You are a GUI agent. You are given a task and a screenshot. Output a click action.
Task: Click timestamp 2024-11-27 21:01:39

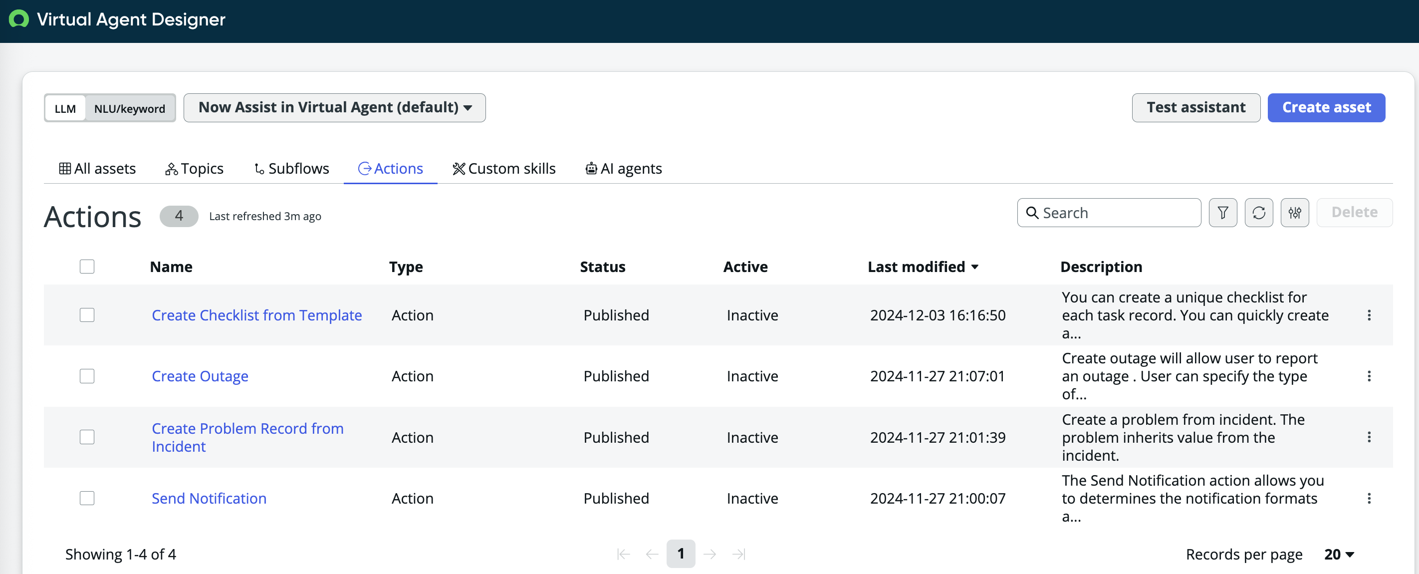(938, 437)
